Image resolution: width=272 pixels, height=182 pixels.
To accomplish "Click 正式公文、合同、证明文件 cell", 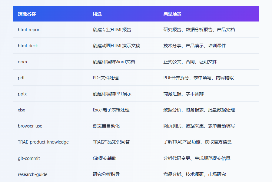I will click(190, 62).
